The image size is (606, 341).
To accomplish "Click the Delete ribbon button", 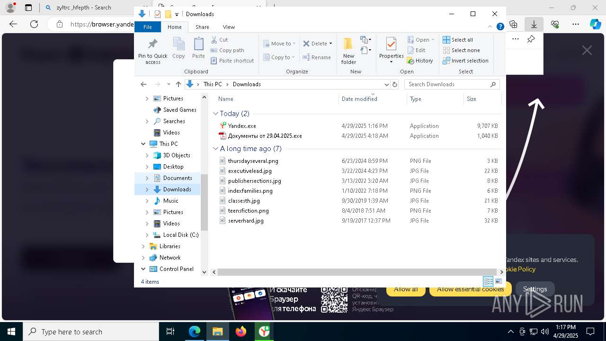I will (315, 44).
